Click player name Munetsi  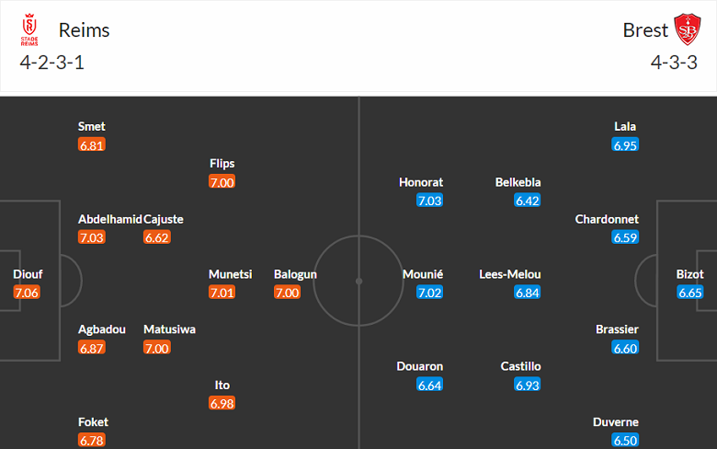230,274
